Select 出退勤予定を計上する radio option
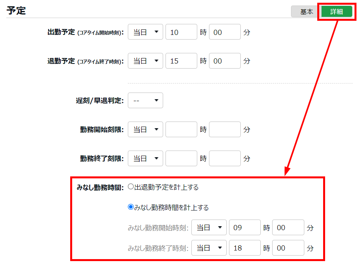360x265 pixels. click(x=131, y=187)
